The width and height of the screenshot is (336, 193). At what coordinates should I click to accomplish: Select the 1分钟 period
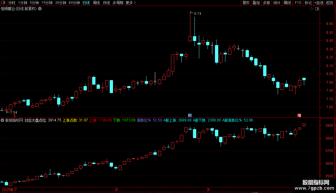coord(23,3)
